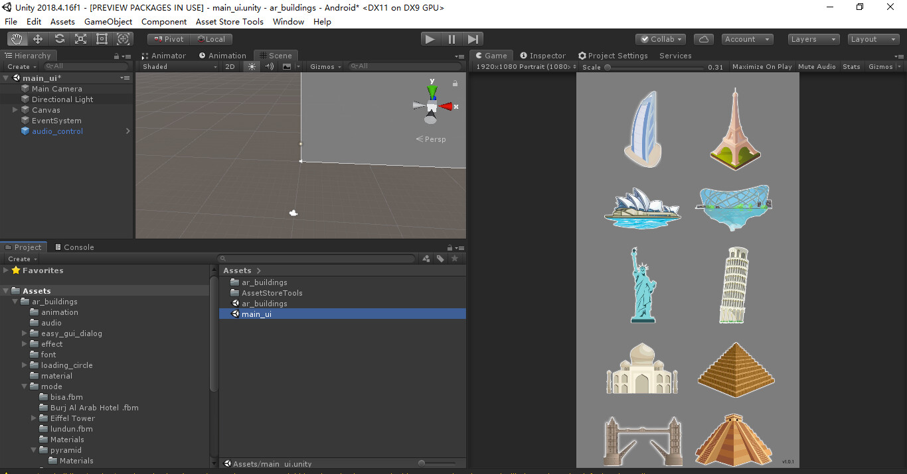
Task: Toggle Maximize On Play
Action: coord(762,66)
